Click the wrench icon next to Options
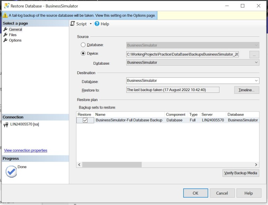 (5, 40)
